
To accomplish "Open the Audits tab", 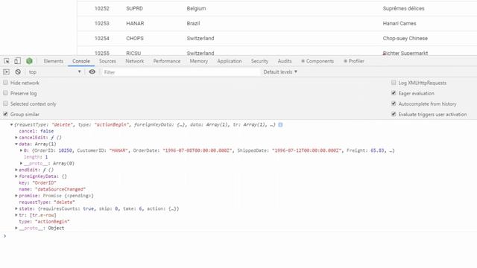I will pyautogui.click(x=285, y=61).
